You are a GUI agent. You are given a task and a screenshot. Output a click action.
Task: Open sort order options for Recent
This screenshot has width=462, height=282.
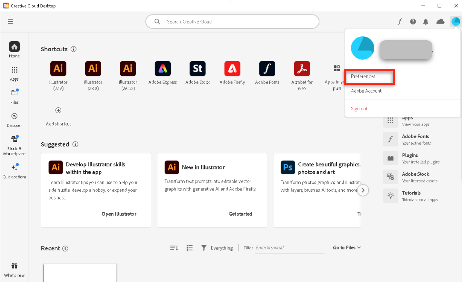tap(174, 248)
